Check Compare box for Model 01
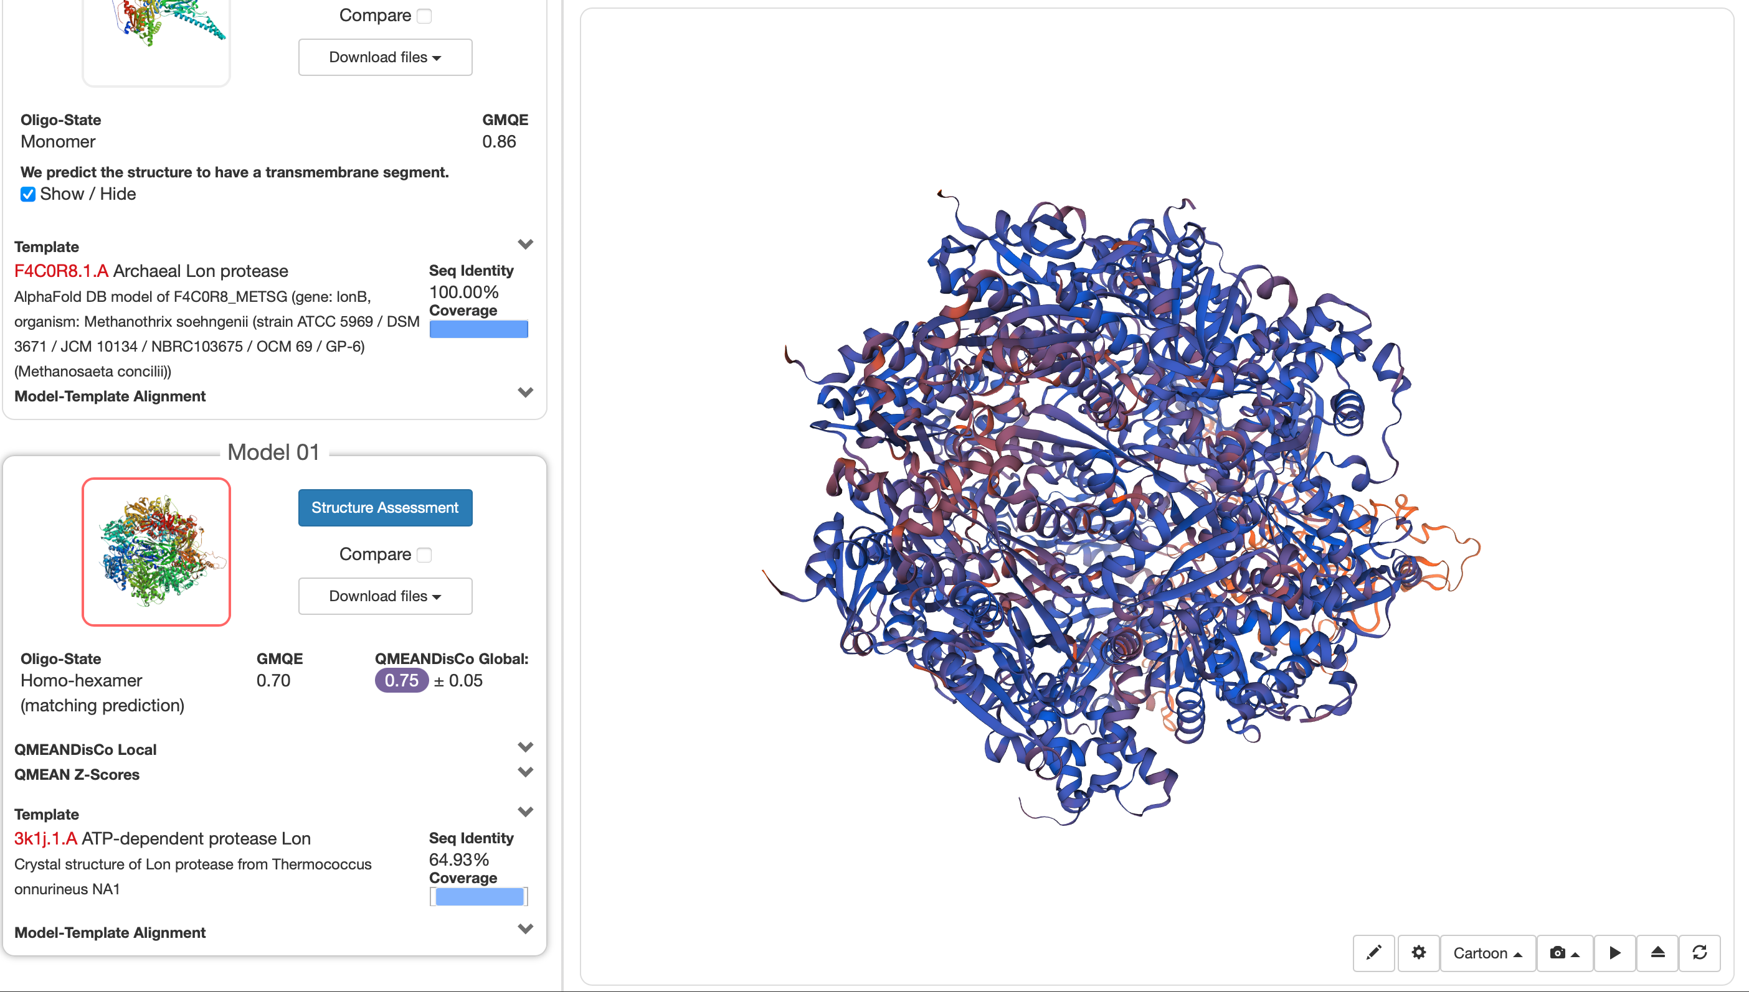This screenshot has height=992, width=1749. tap(424, 554)
